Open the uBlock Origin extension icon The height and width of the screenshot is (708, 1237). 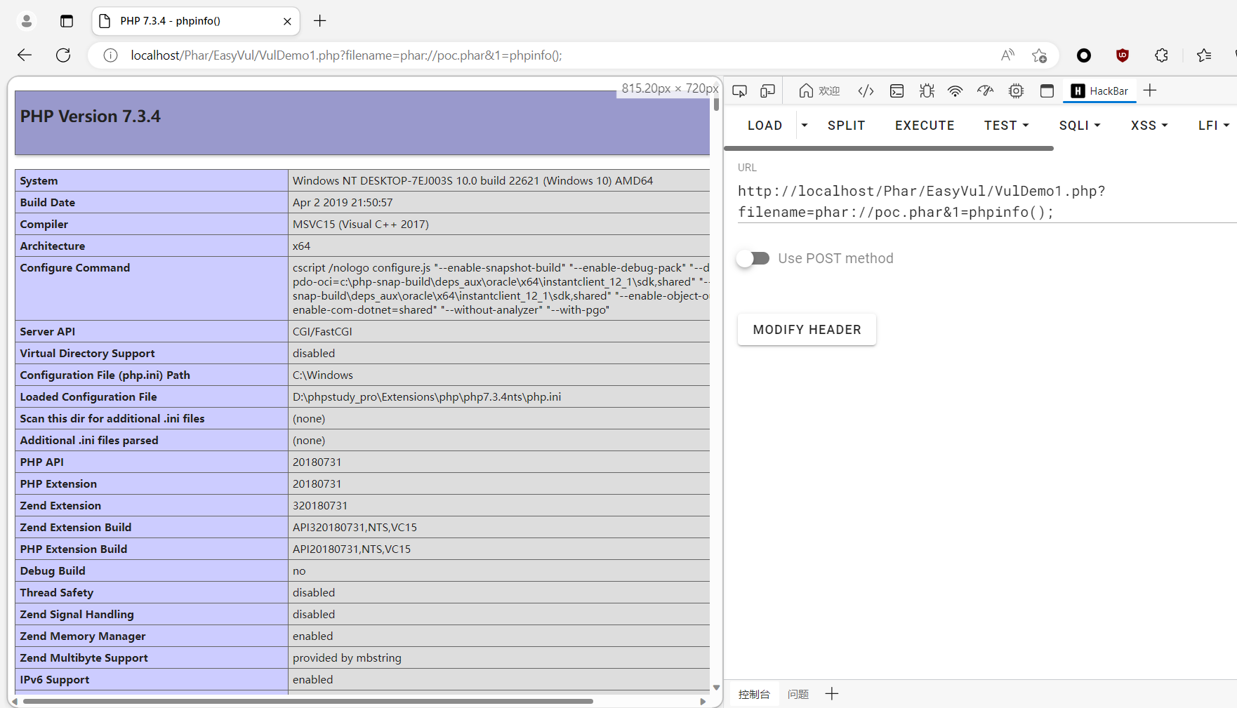1123,55
